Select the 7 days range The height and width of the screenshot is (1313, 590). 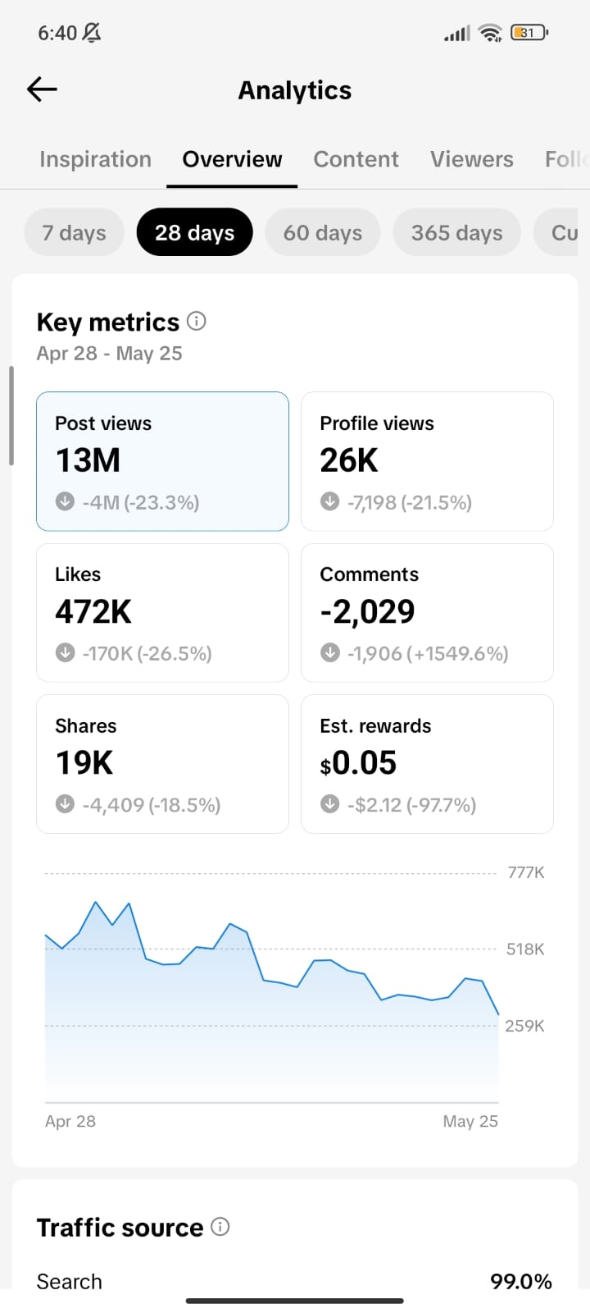tap(74, 232)
